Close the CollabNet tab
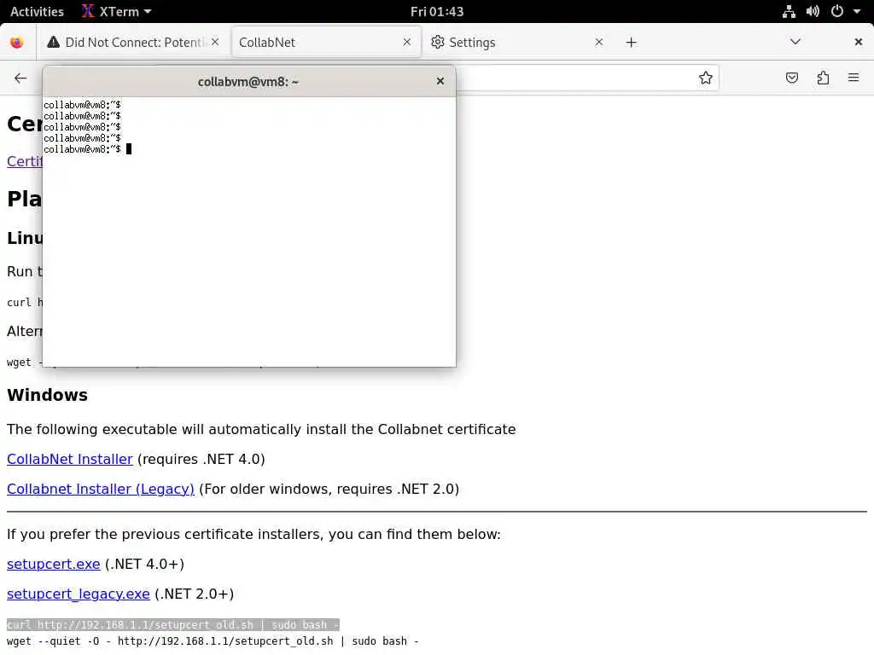The image size is (874, 655). [407, 42]
